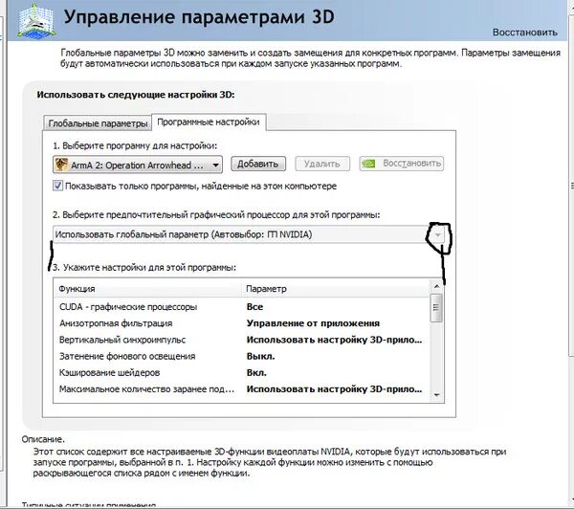The image size is (574, 509).
Task: Select the Программные настройки tab
Action: pyautogui.click(x=209, y=122)
